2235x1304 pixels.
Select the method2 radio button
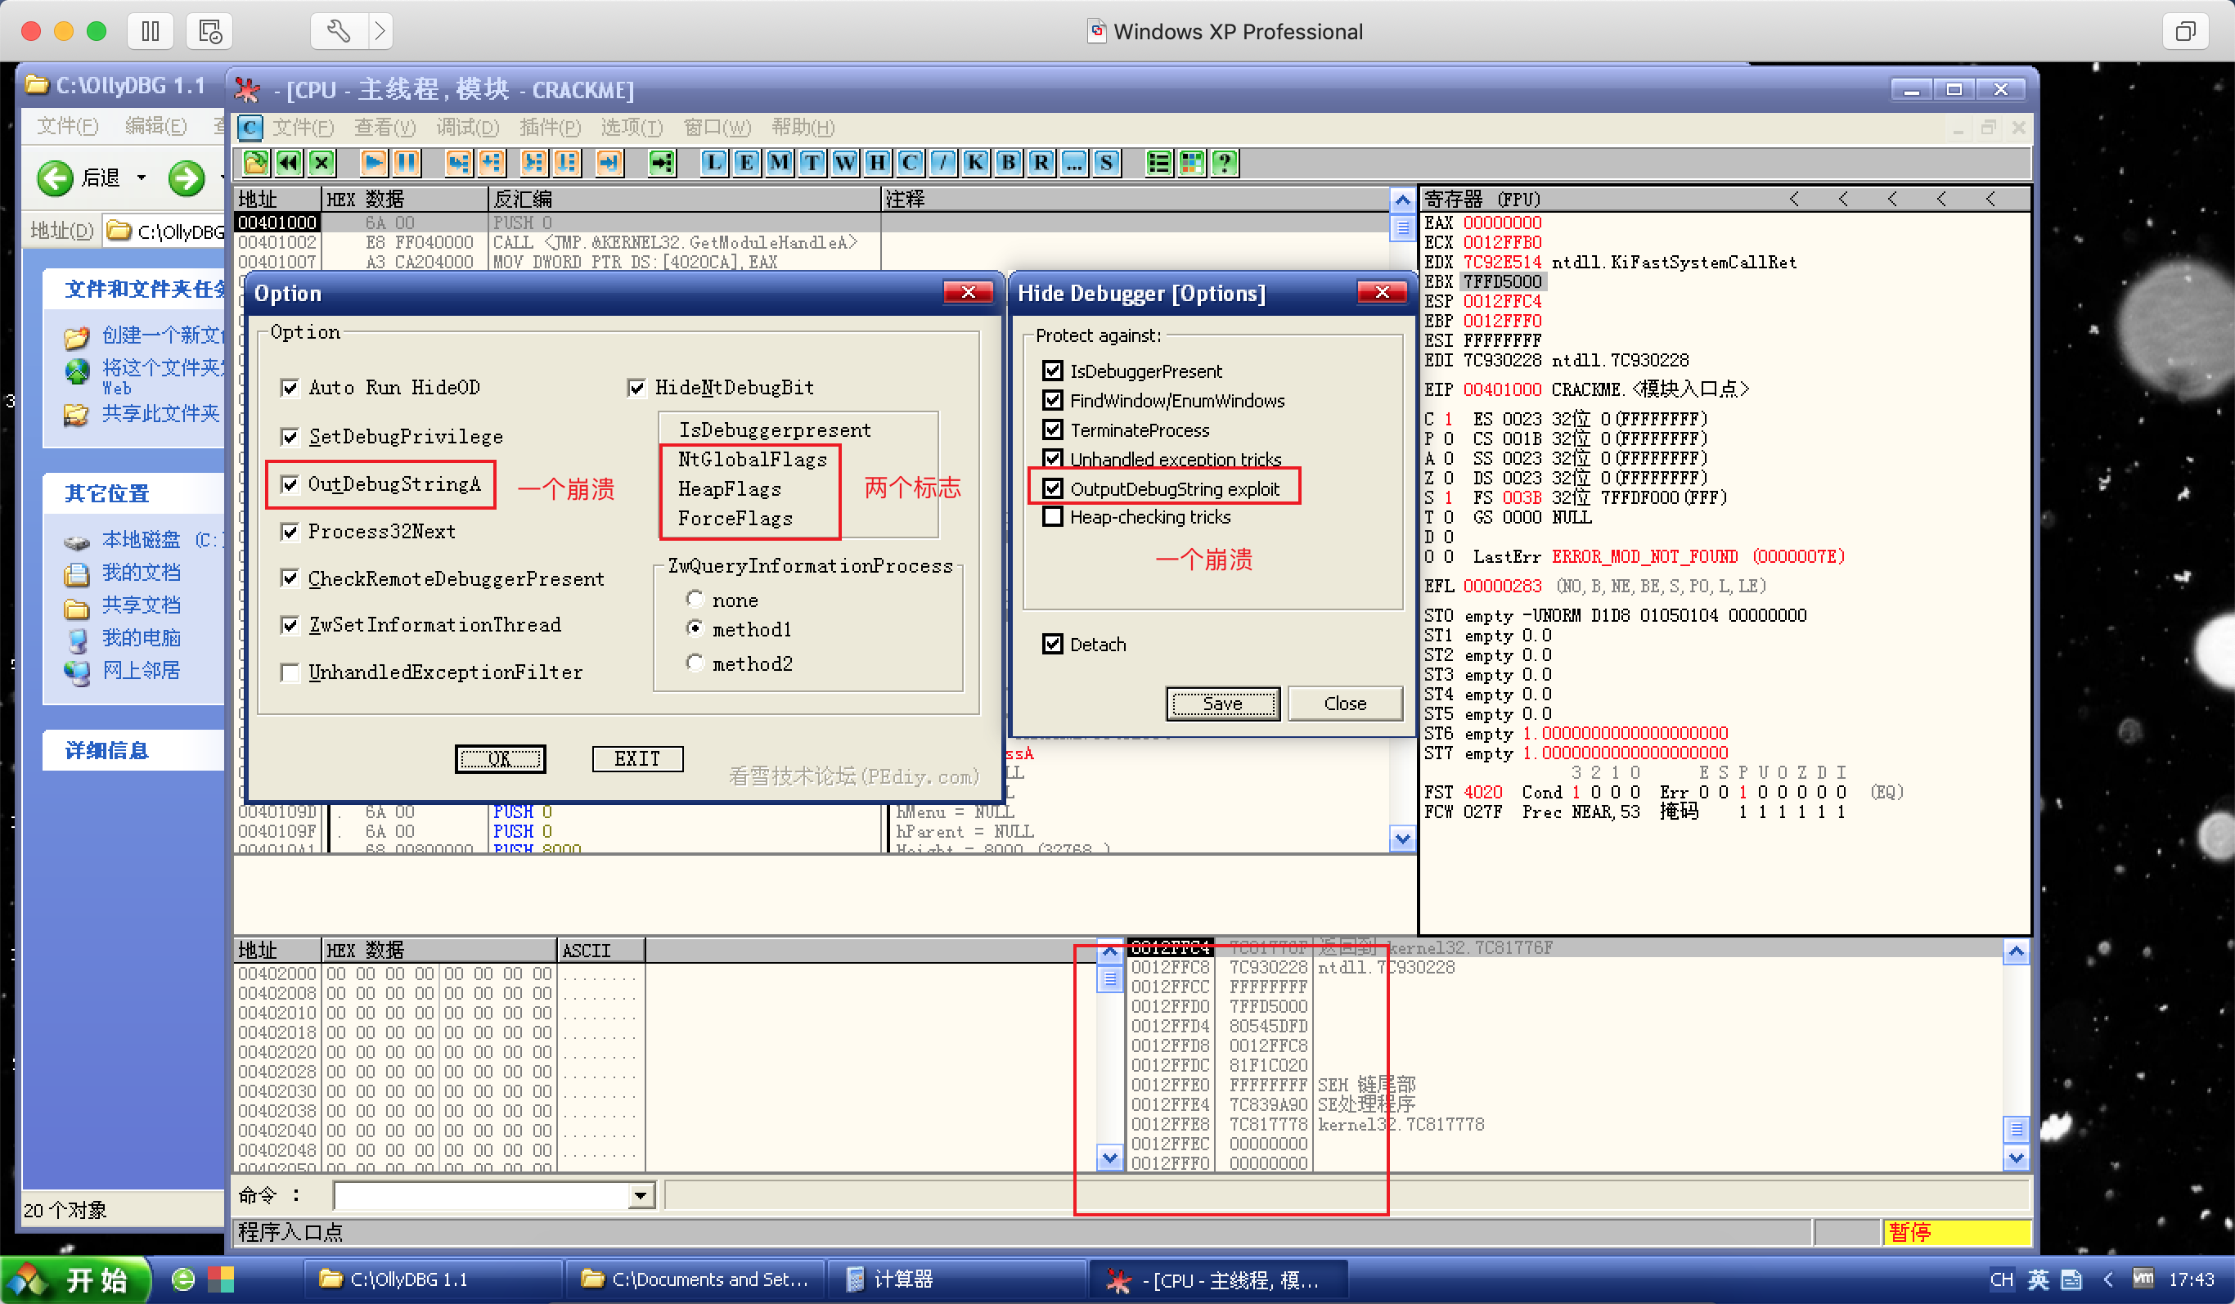695,663
